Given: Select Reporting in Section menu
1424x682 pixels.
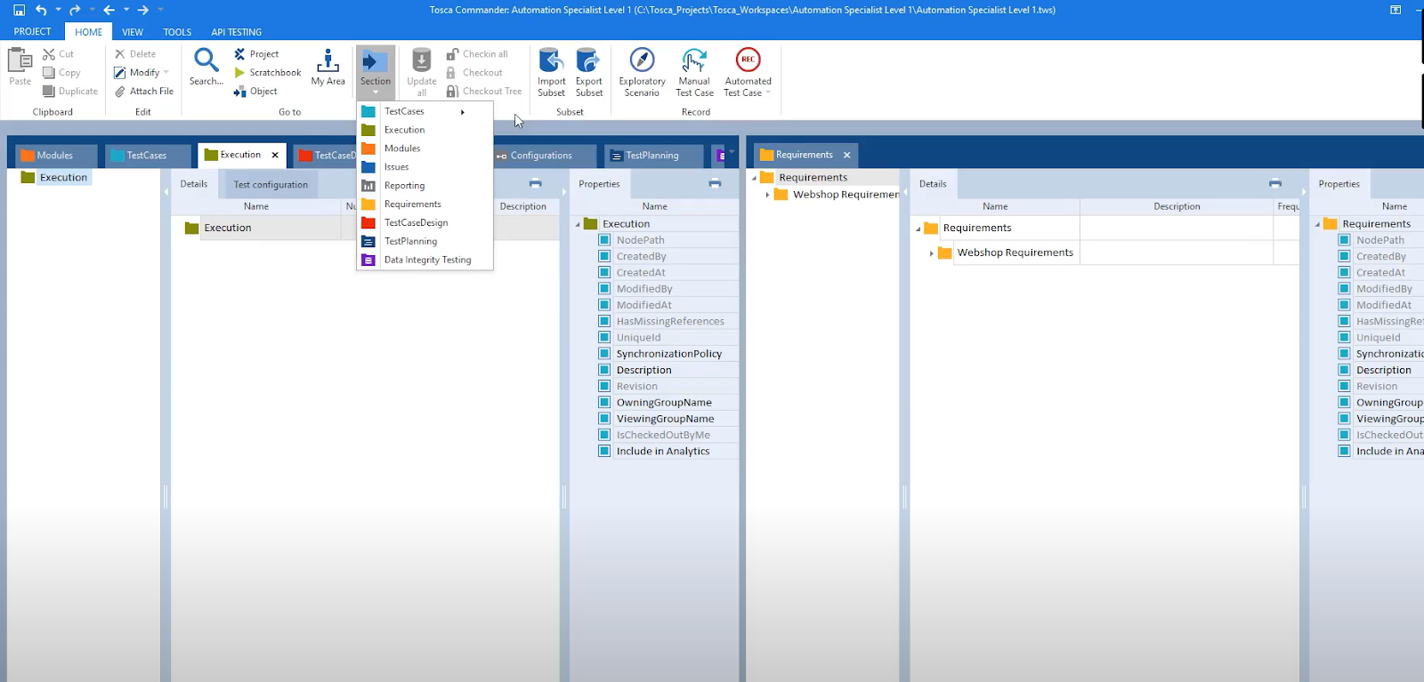Looking at the screenshot, I should 425,186.
